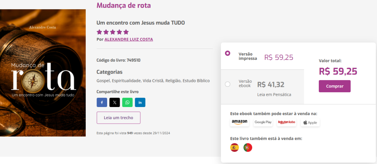Open the Apple ebook store link
377x164 pixels.
pos(310,122)
